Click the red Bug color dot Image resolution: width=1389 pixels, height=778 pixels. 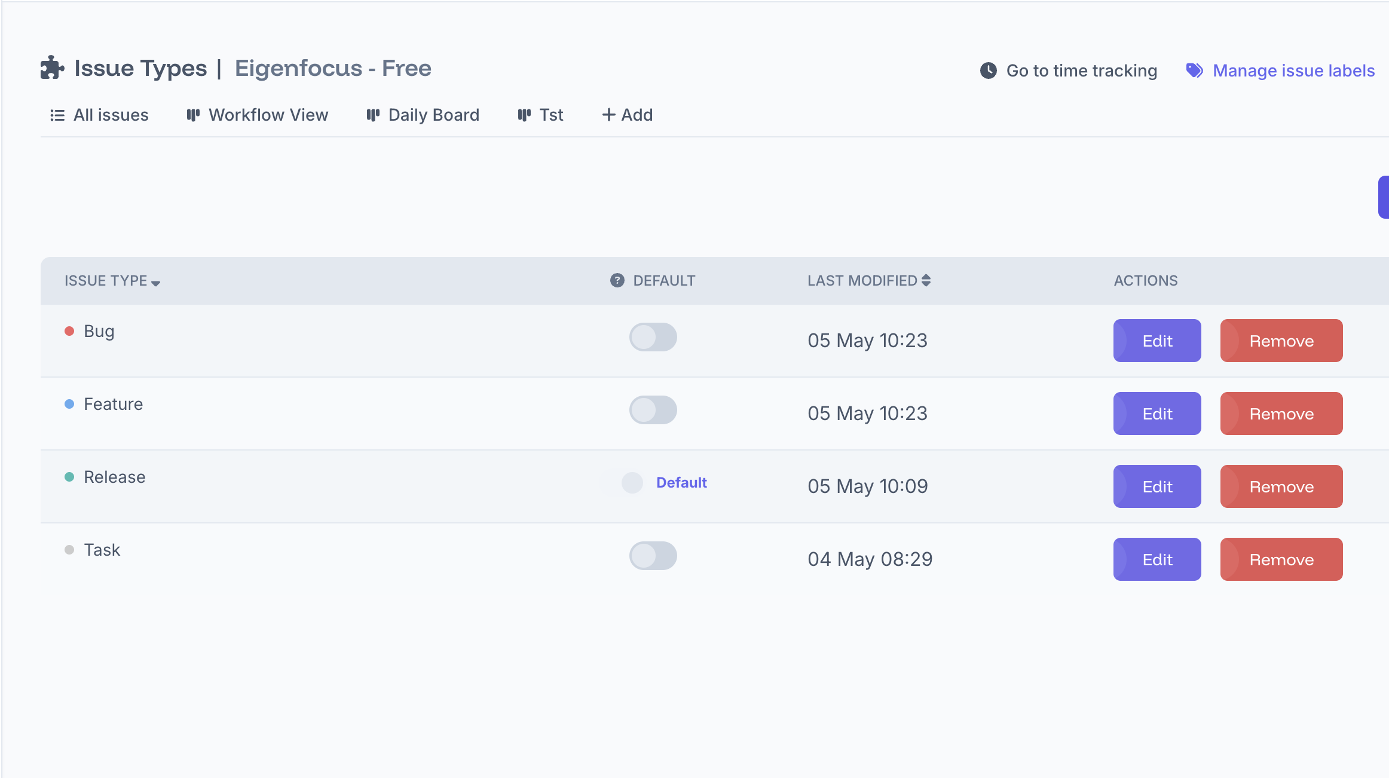pos(69,331)
